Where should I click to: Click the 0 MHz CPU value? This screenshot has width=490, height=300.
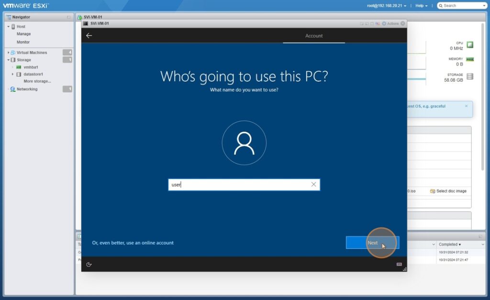point(456,48)
